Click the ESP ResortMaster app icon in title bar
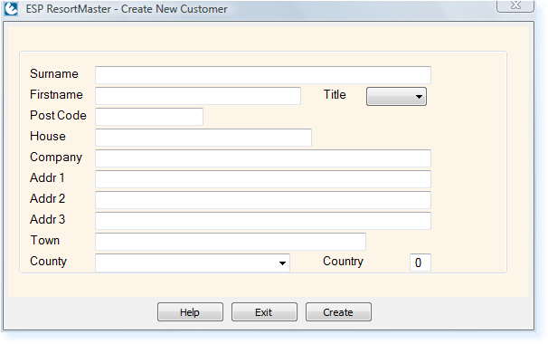548x344 pixels. pyautogui.click(x=11, y=9)
